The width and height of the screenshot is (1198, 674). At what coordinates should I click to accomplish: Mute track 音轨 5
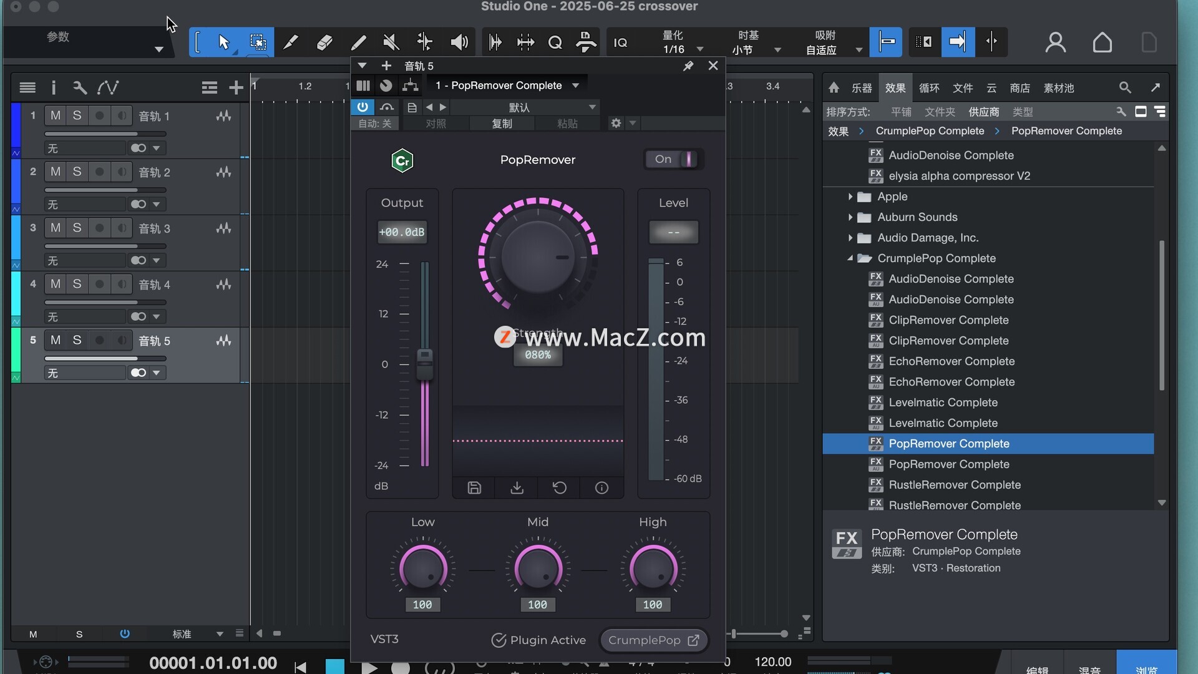coord(56,340)
